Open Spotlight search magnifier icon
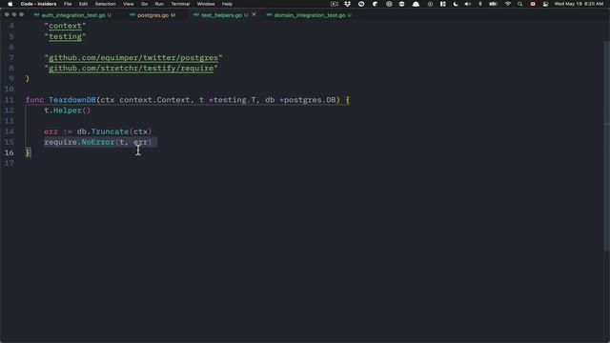610x343 pixels. coord(519,4)
